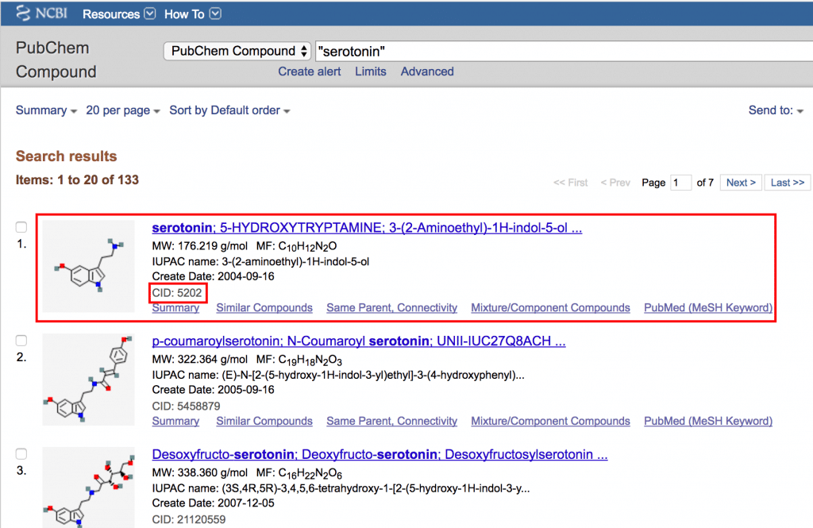
Task: Open the How To dropdown menu
Action: pyautogui.click(x=192, y=14)
